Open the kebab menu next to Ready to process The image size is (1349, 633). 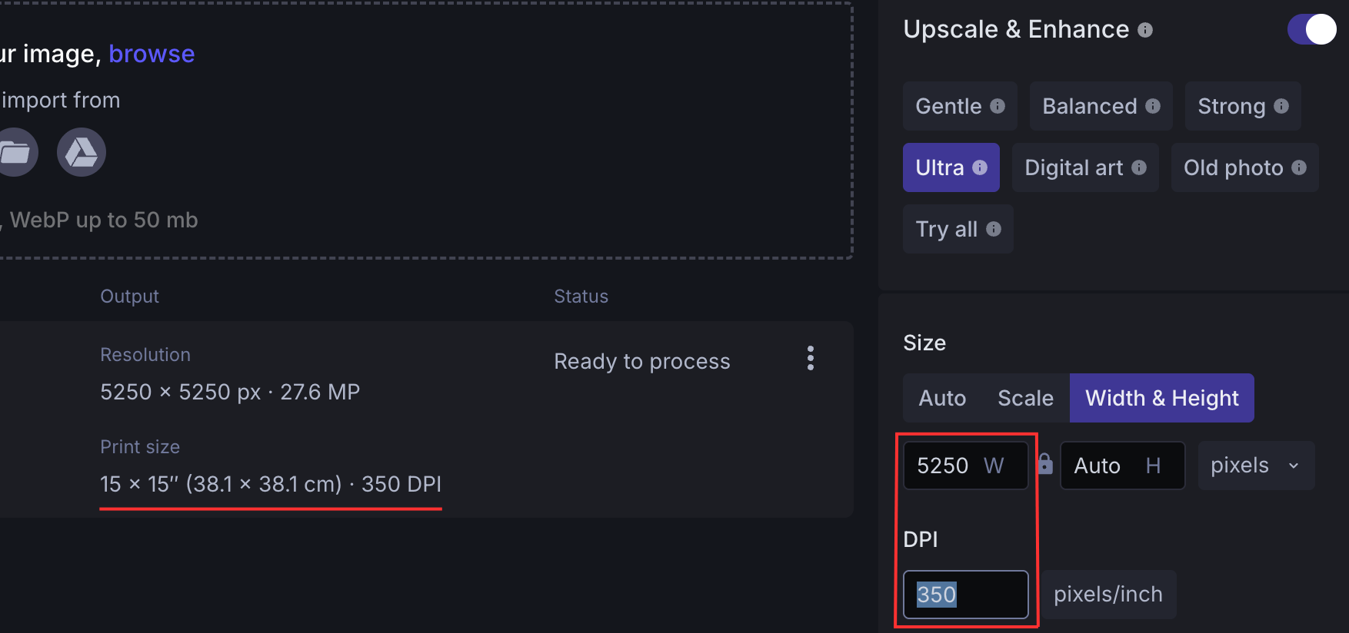810,358
